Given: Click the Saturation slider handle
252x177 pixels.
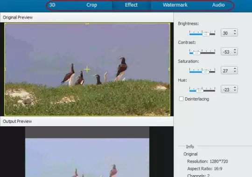Looking at the screenshot, I should (x=205, y=72).
